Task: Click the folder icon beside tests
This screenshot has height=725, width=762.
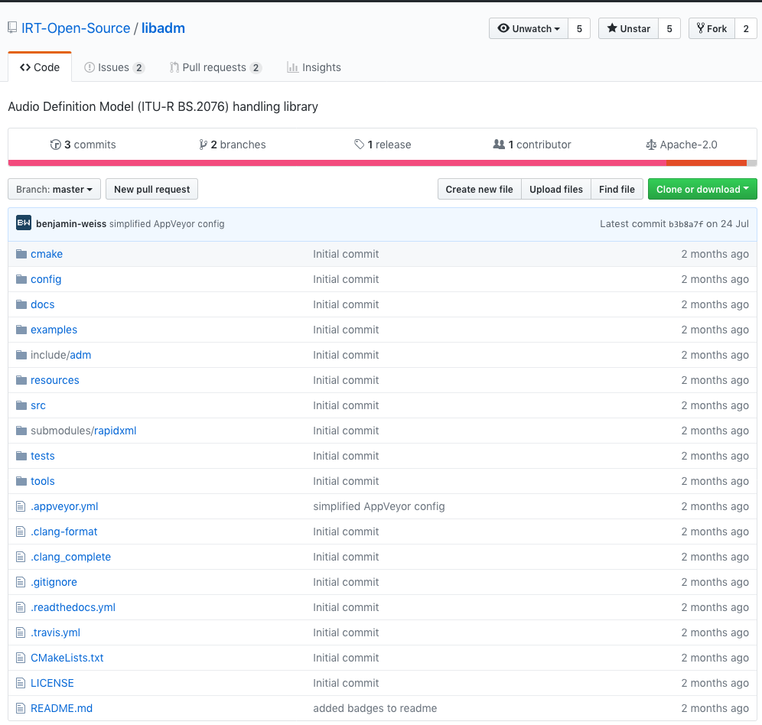Action: click(x=21, y=456)
